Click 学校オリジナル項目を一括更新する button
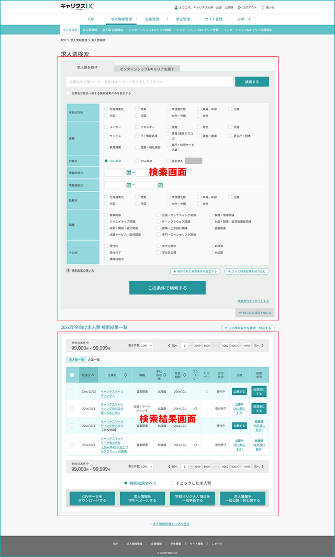This screenshot has width=335, height=557. click(193, 498)
